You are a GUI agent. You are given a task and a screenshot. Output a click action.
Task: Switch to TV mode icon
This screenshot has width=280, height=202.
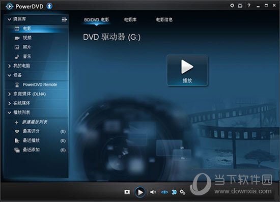point(240,6)
